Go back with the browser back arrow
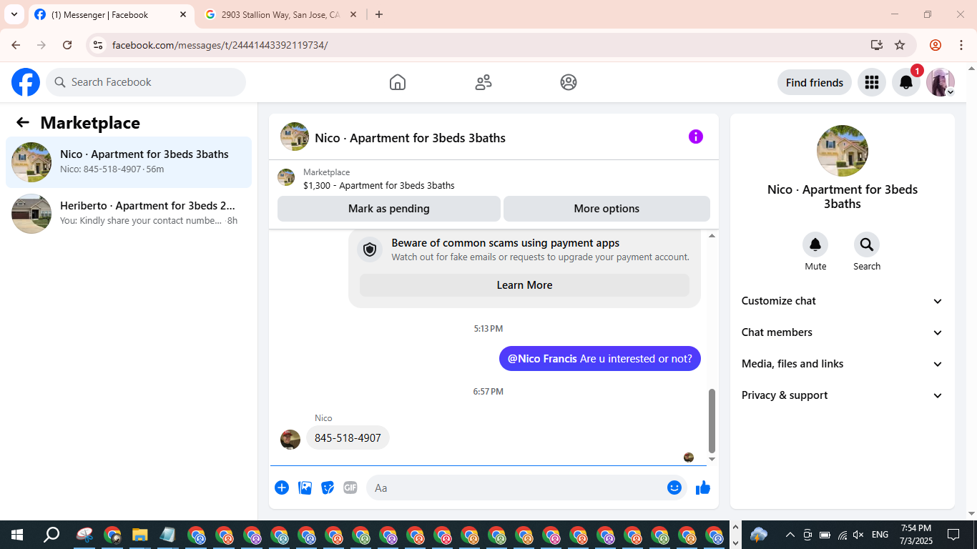 16,45
